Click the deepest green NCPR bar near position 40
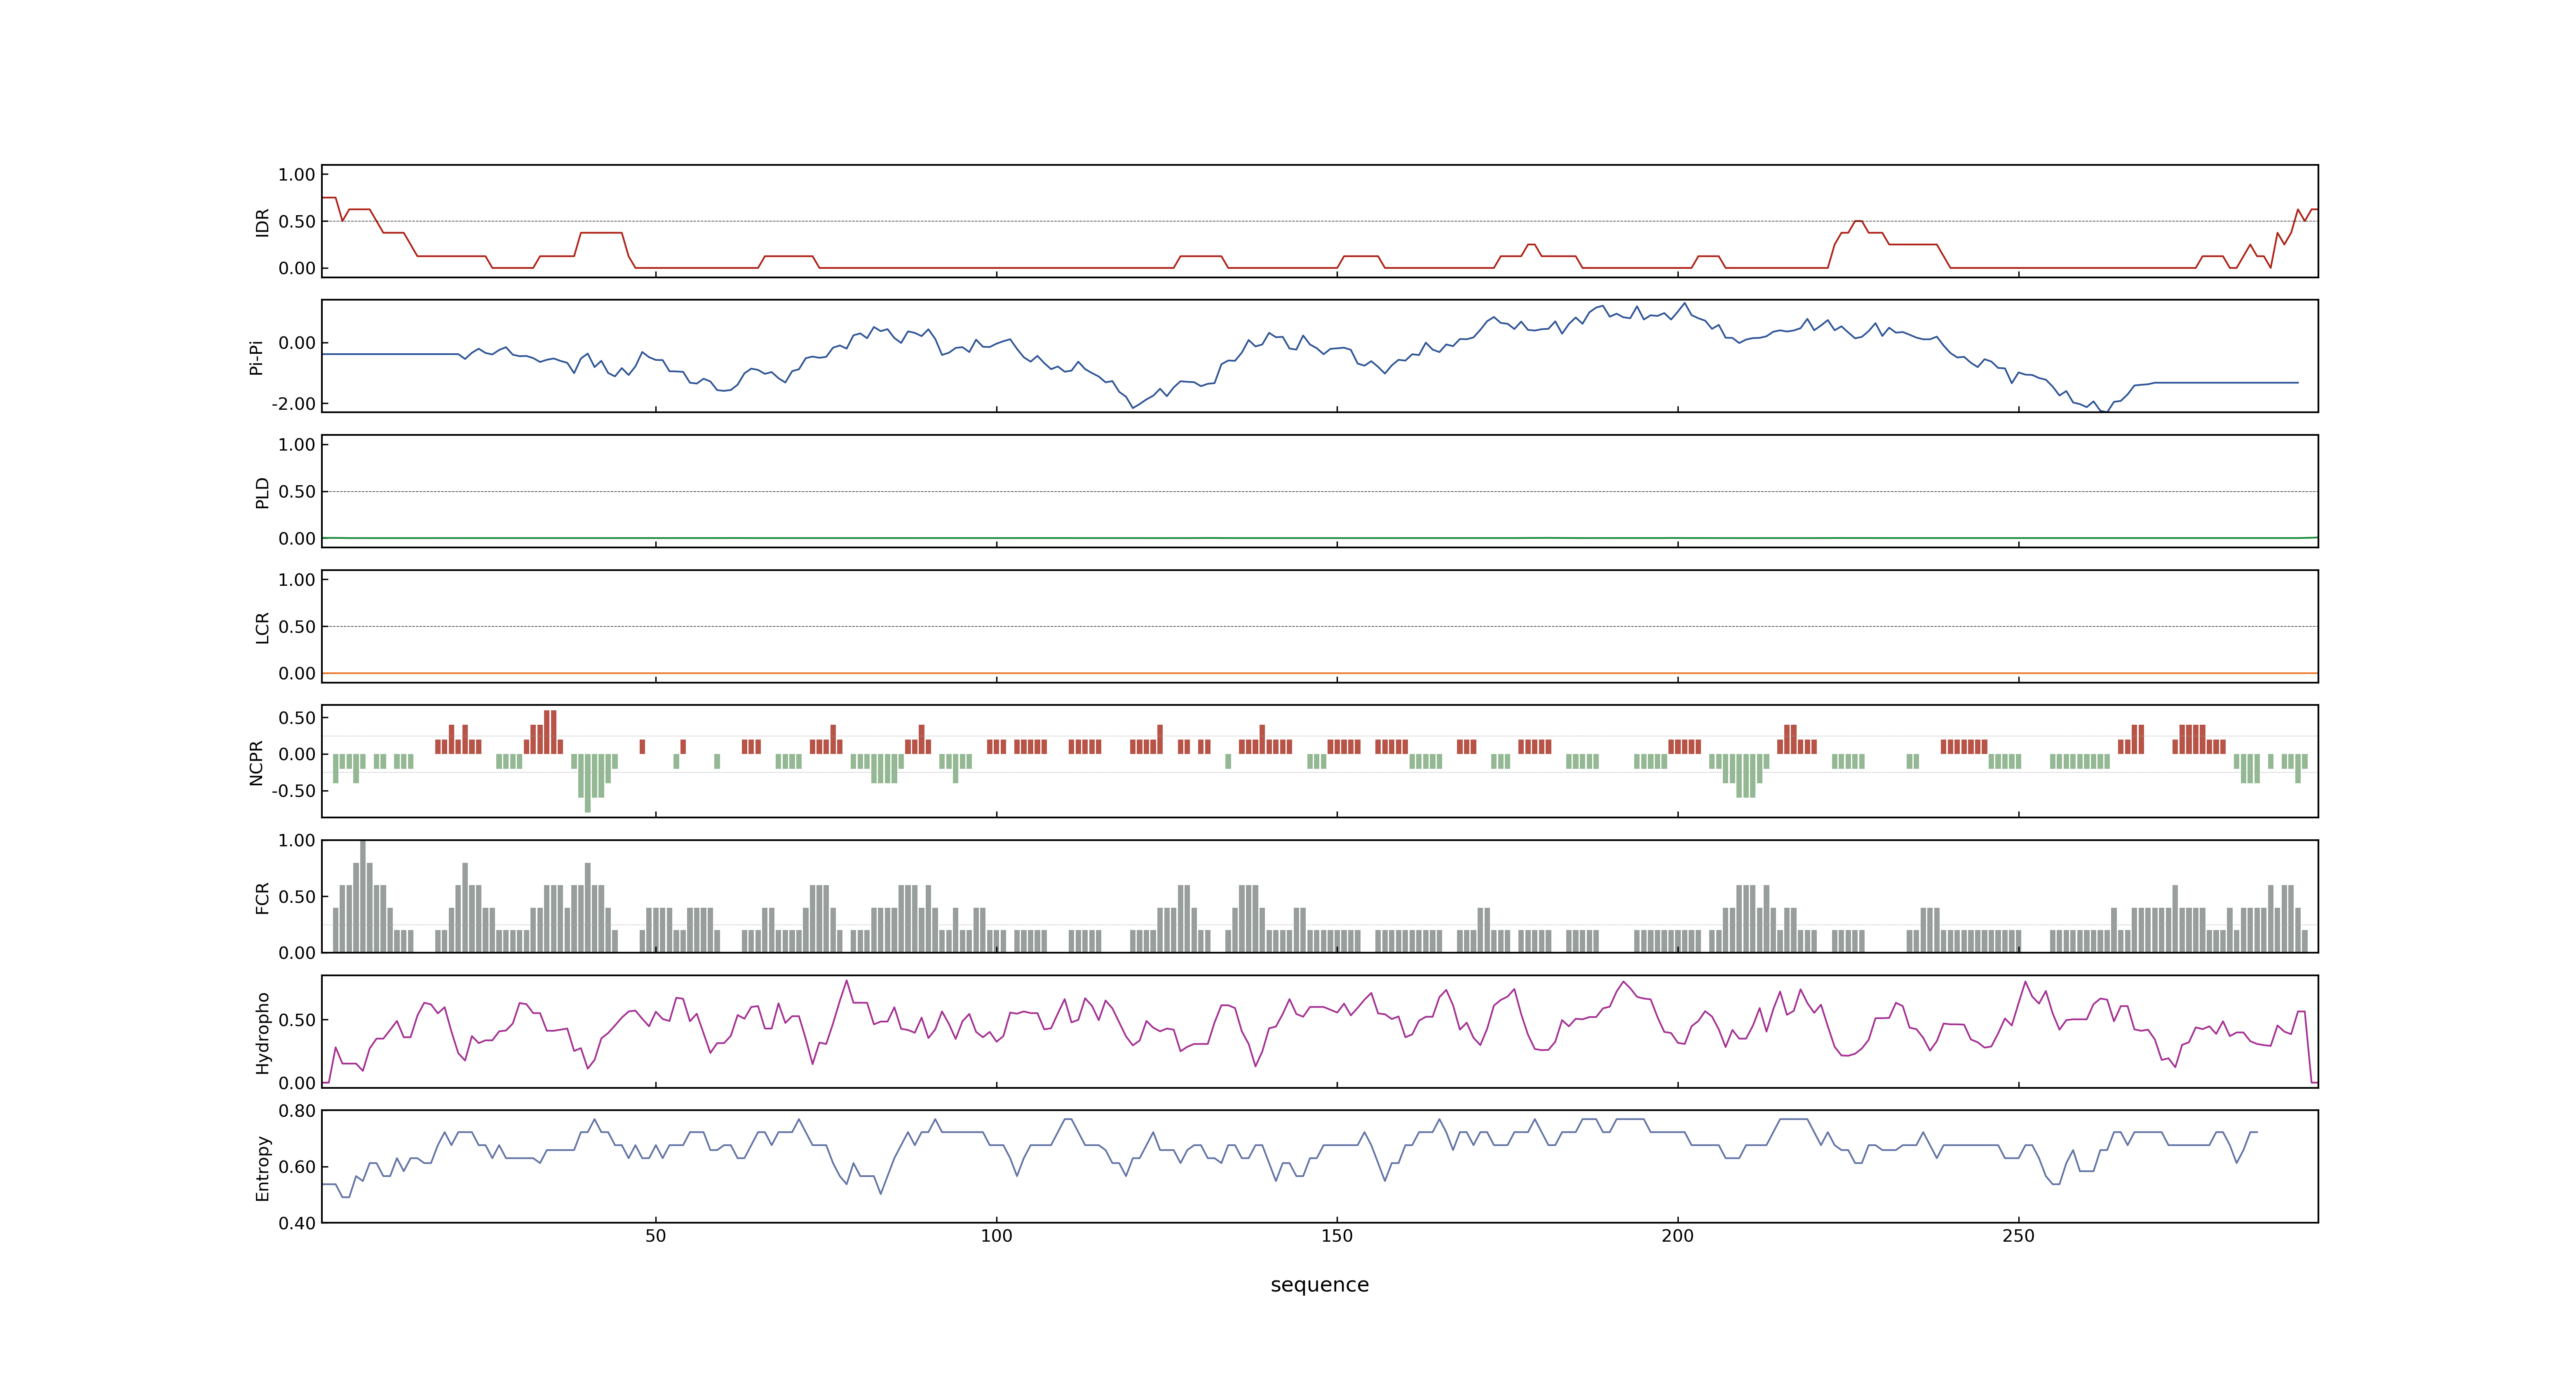Viewport: 2576px width, 1374px height. pyautogui.click(x=588, y=783)
